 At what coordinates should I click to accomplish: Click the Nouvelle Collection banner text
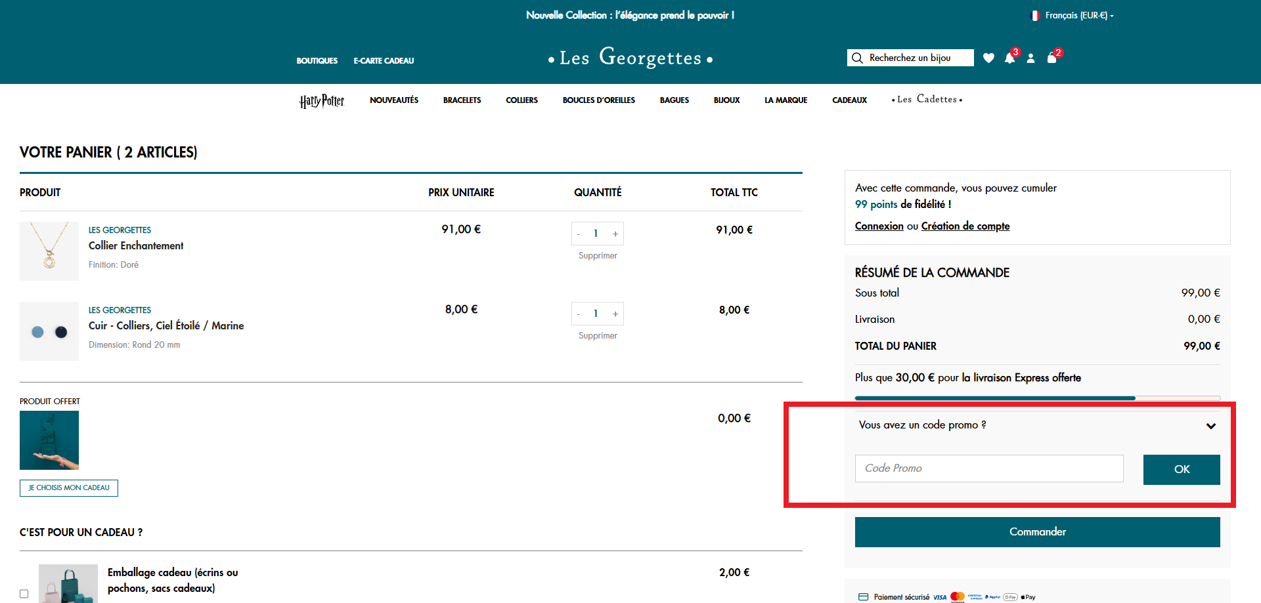(630, 15)
